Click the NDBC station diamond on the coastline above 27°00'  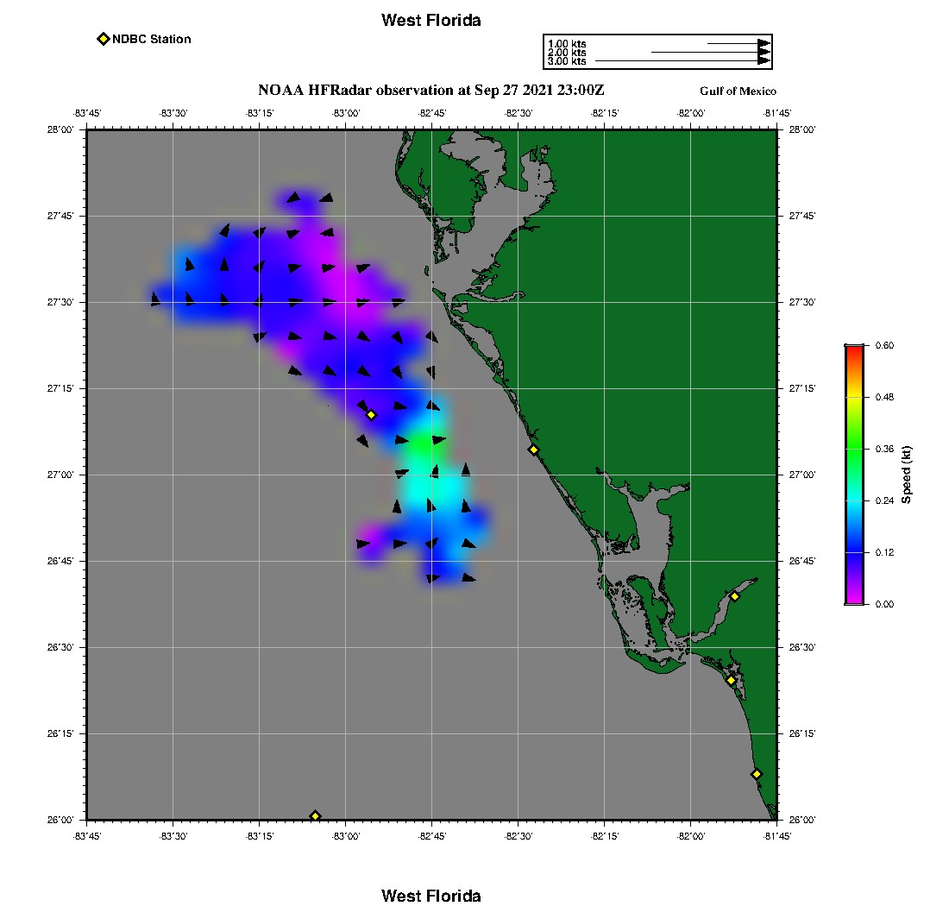click(533, 450)
